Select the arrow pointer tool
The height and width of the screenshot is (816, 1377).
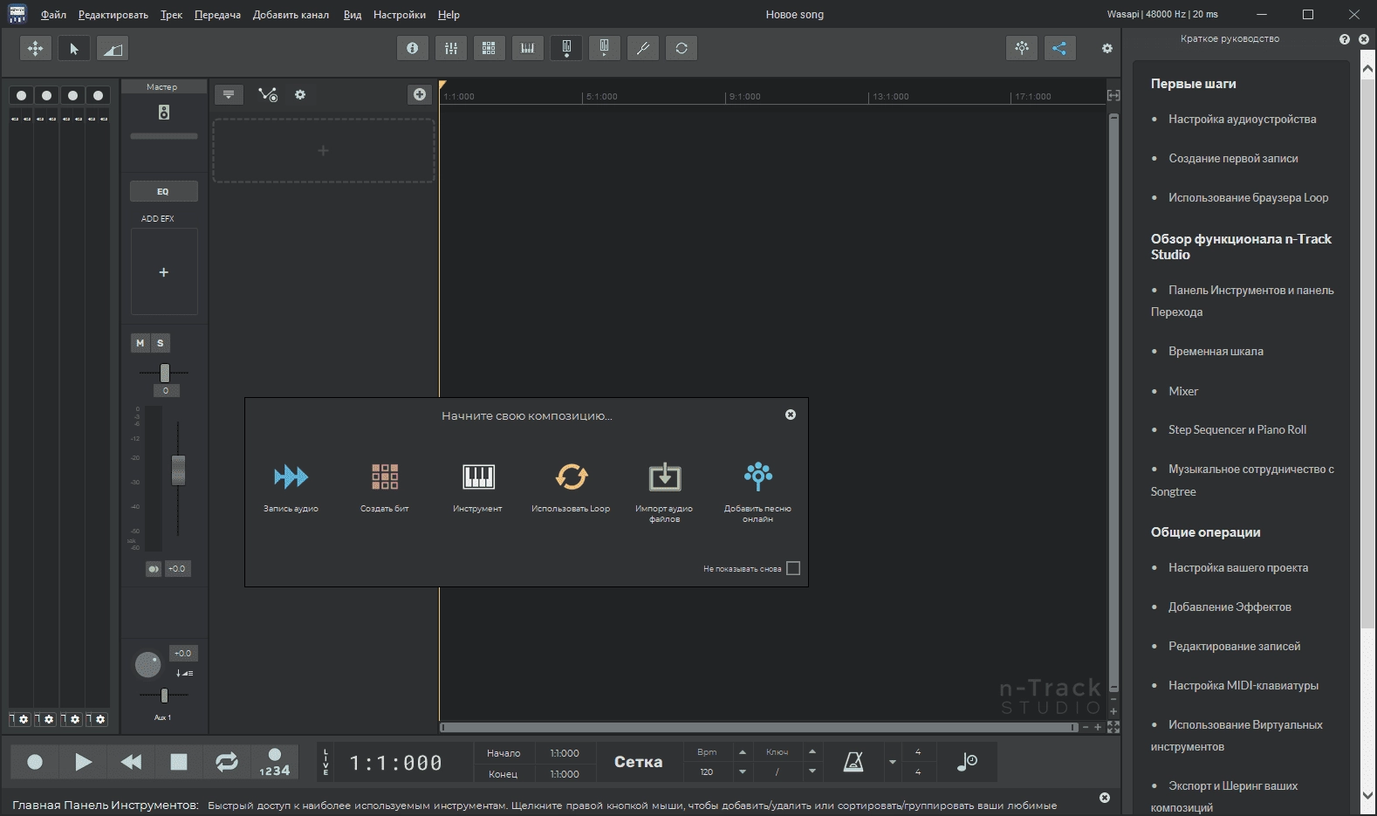click(74, 48)
